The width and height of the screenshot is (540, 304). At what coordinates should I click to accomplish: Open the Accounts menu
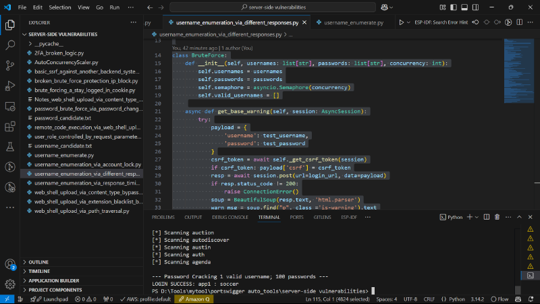[10, 264]
